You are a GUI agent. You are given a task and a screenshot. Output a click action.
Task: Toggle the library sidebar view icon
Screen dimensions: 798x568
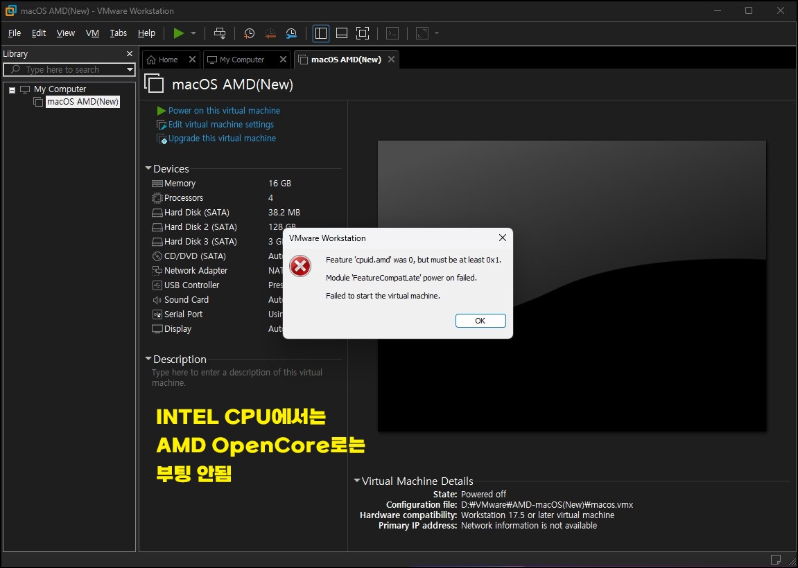click(x=320, y=33)
